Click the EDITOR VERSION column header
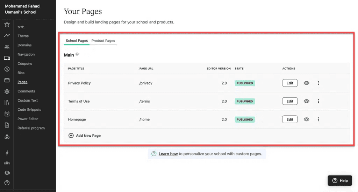Image resolution: width=358 pixels, height=192 pixels. pos(219,68)
